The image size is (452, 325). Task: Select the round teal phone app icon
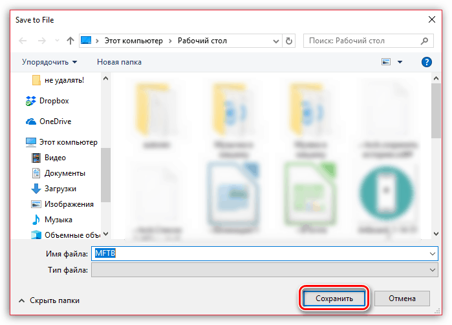(386, 193)
